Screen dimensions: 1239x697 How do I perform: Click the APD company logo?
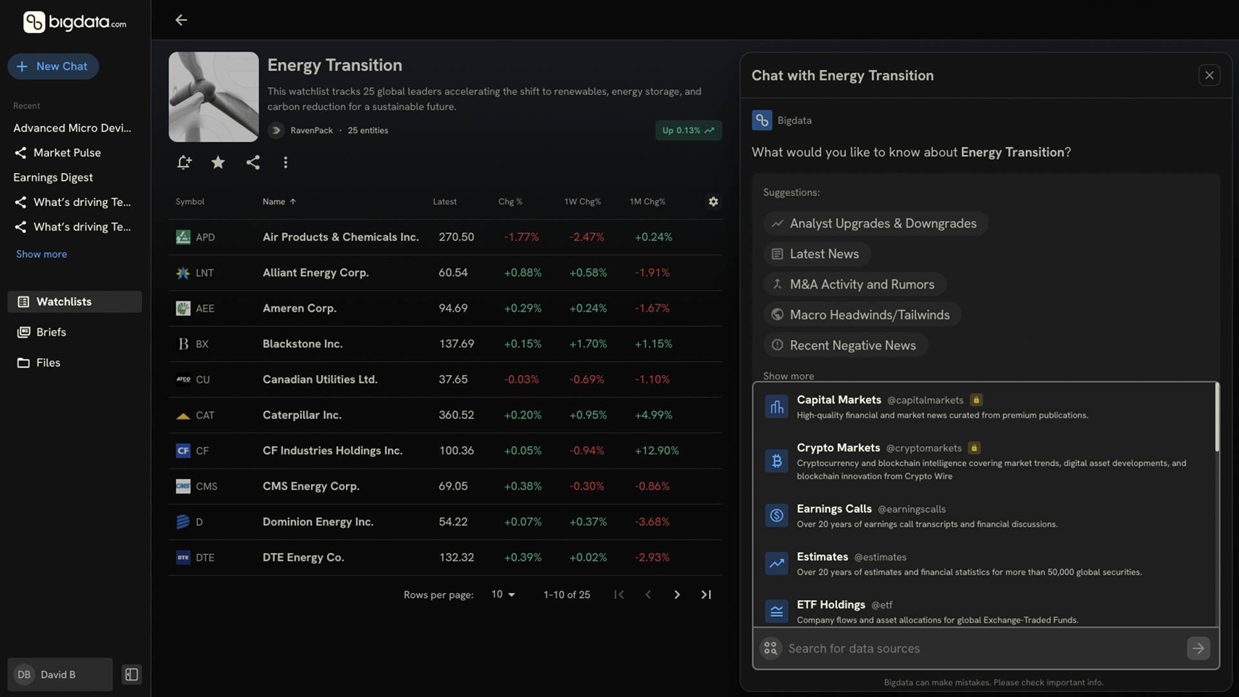183,237
